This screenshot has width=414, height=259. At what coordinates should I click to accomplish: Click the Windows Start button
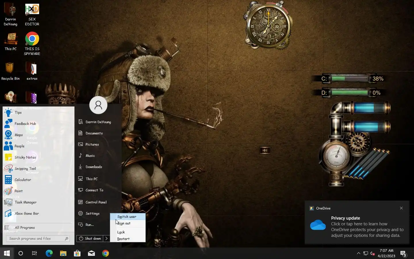[7, 253]
